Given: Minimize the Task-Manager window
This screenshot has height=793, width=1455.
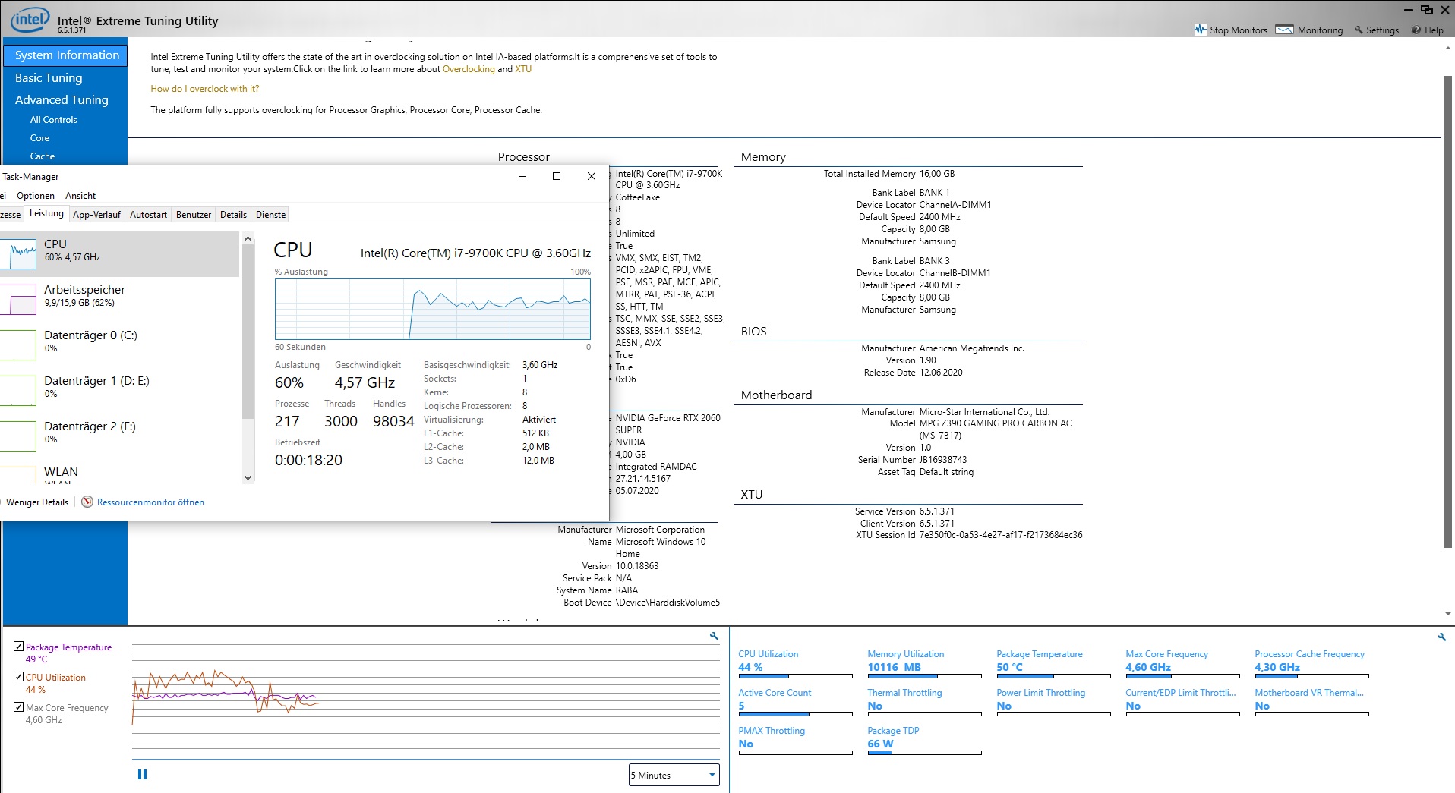Looking at the screenshot, I should click(x=522, y=176).
